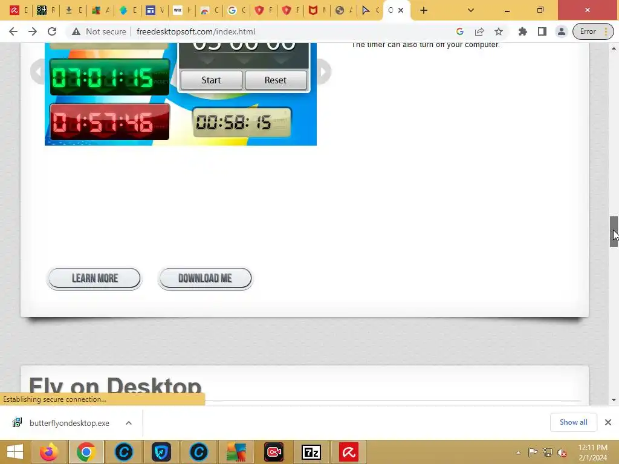
Task: Click the Fly on Desktop heading
Action: 115,386
